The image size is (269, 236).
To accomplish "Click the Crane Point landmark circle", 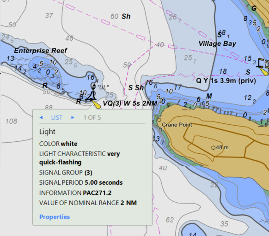I will point(159,120).
